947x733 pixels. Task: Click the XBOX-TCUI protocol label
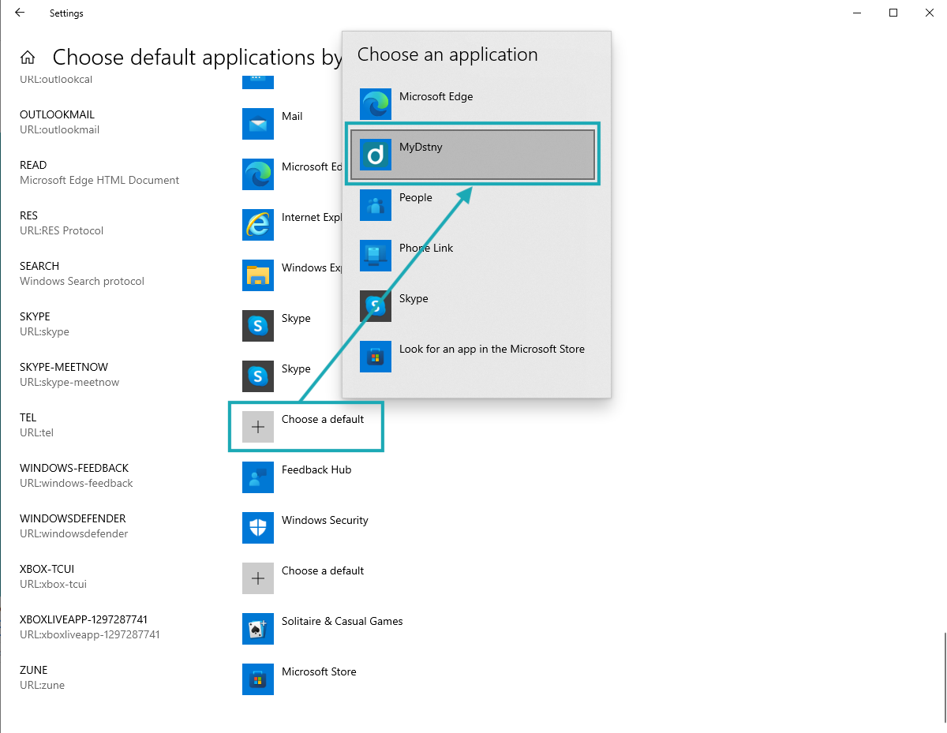47,569
